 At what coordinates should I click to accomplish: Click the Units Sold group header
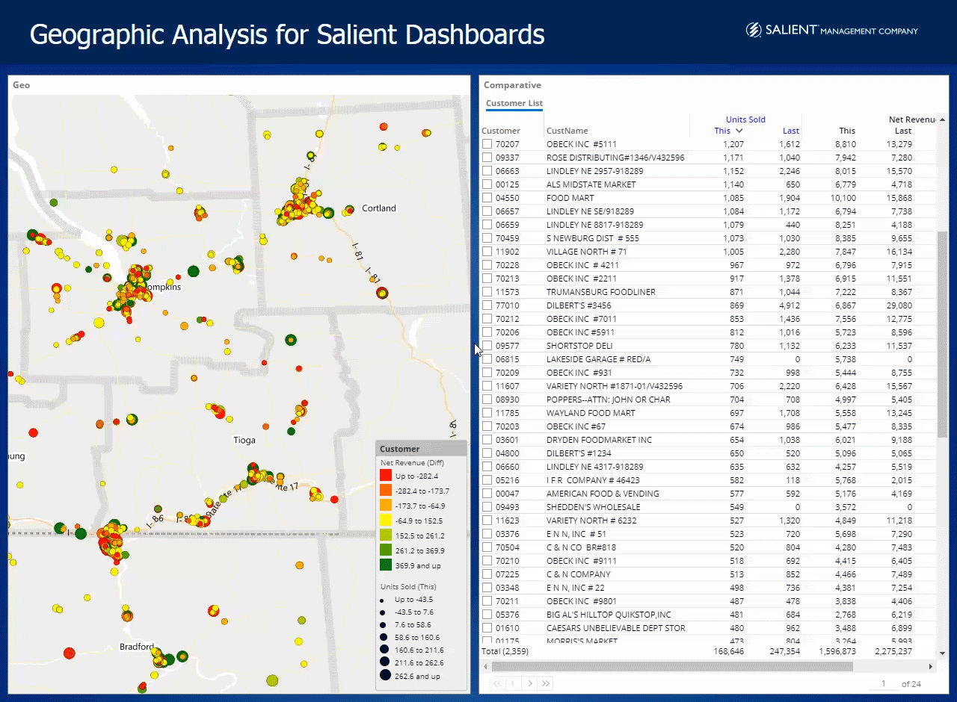point(745,119)
